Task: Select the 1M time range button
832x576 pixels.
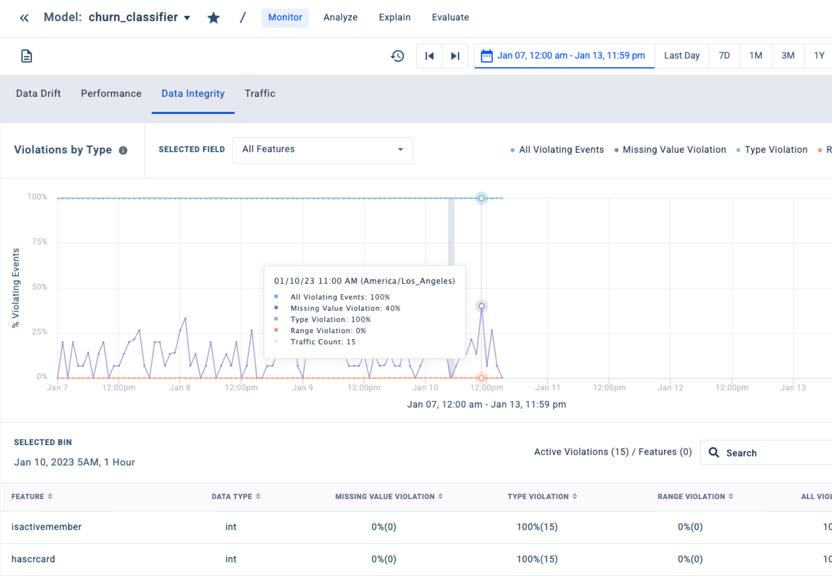Action: [x=756, y=55]
